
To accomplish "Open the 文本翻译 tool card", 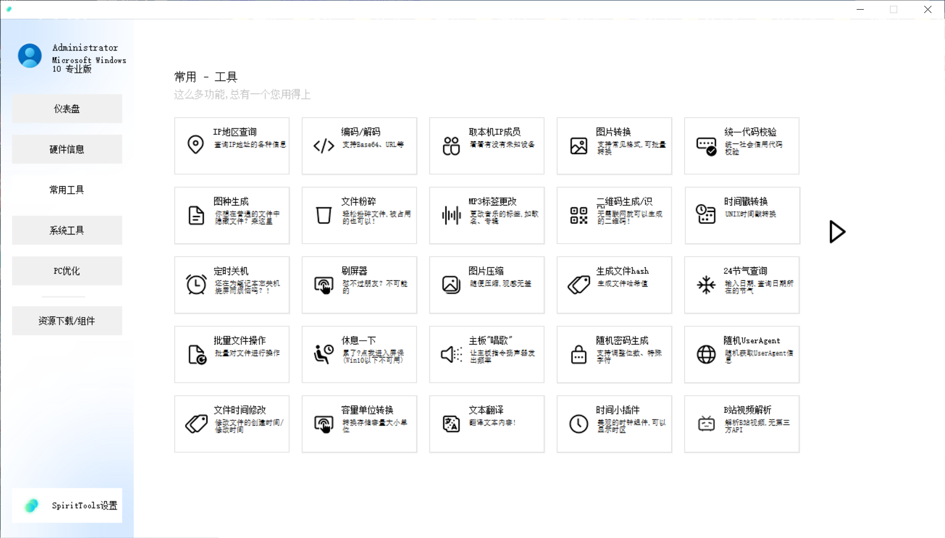I will pos(486,424).
